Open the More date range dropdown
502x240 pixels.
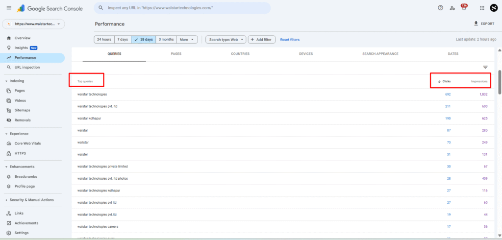click(x=187, y=39)
